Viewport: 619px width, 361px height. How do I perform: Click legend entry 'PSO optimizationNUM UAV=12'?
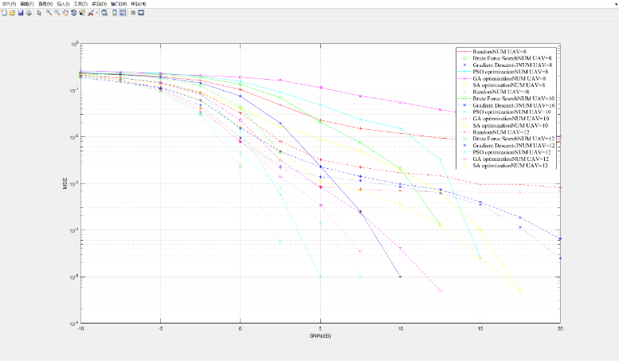click(511, 152)
